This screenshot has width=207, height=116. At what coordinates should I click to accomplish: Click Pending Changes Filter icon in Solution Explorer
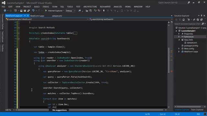click(189, 20)
